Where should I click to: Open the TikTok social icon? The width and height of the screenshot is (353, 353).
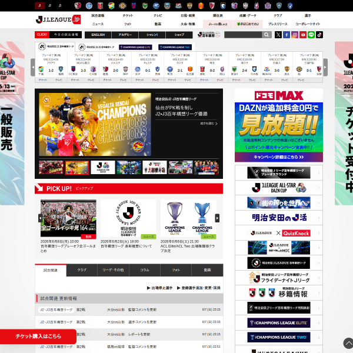coord(319,35)
